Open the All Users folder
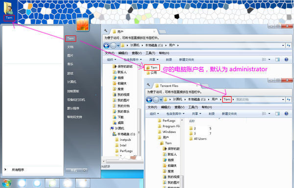The height and width of the screenshot is (188, 294). [198, 139]
